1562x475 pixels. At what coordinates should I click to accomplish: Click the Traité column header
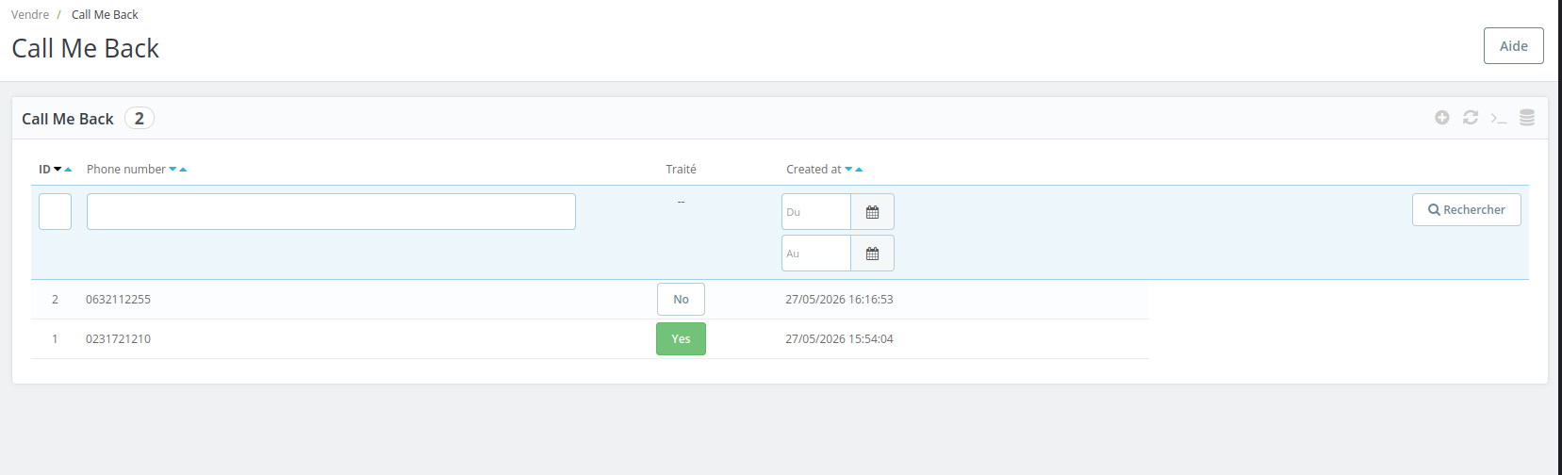pyautogui.click(x=681, y=170)
